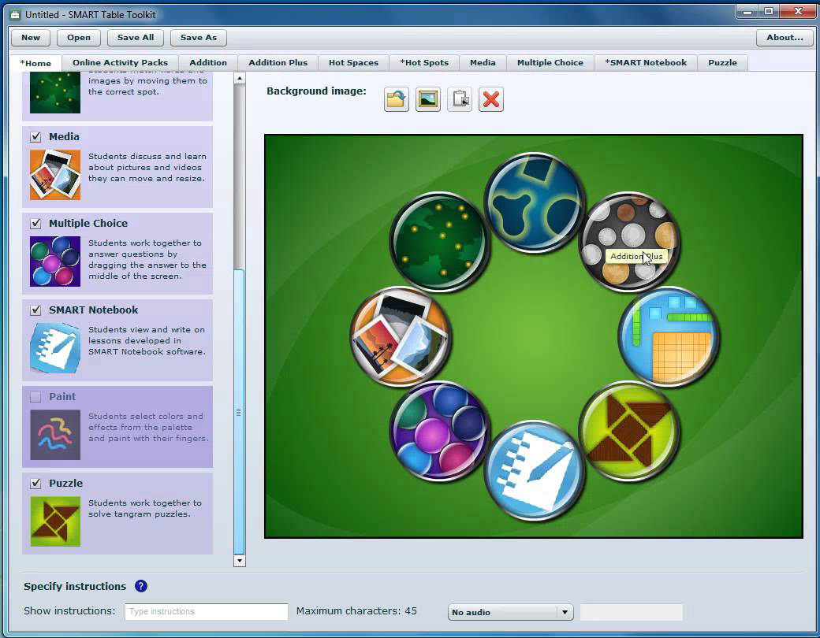Open the Addition Plus tab

pyautogui.click(x=278, y=63)
